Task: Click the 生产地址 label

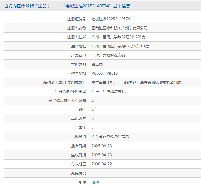Action: point(79,46)
